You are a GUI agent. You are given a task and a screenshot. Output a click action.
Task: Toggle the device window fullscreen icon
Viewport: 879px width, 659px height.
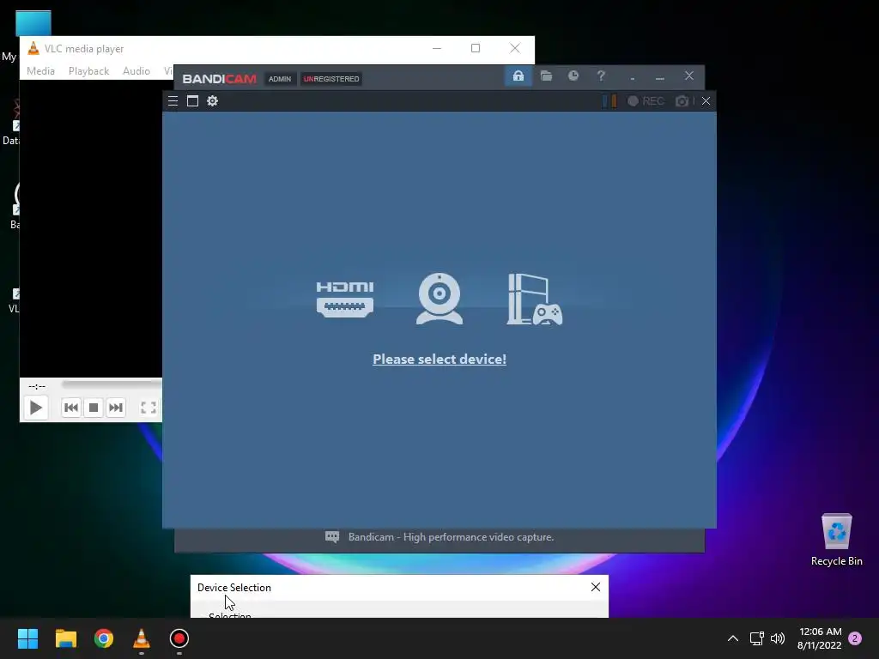(192, 101)
